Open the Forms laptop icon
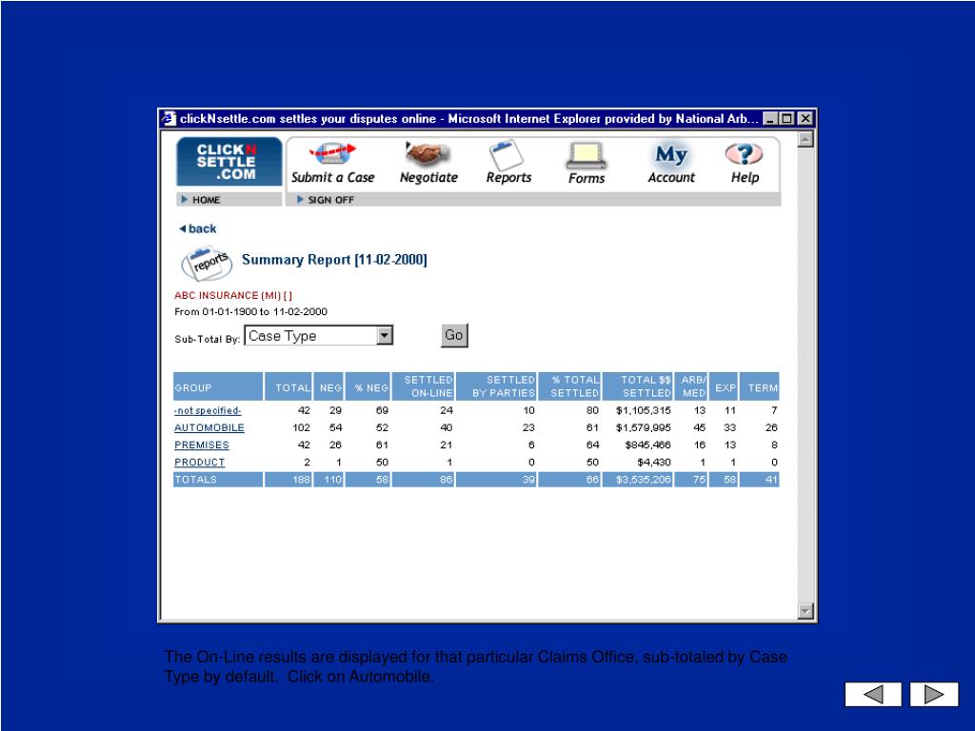Image resolution: width=975 pixels, height=731 pixels. point(586,155)
